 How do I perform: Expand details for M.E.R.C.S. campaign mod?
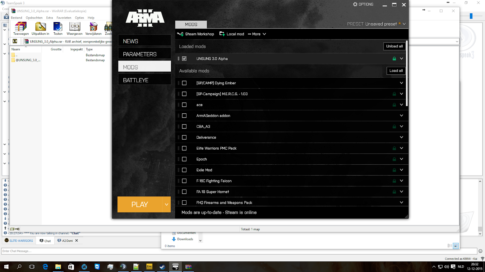point(401,94)
